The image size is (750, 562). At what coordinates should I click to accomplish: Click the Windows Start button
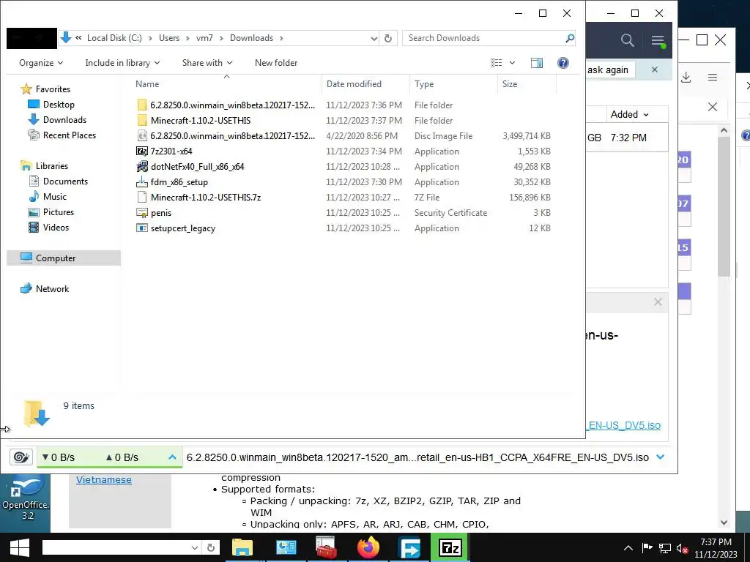[x=19, y=547]
